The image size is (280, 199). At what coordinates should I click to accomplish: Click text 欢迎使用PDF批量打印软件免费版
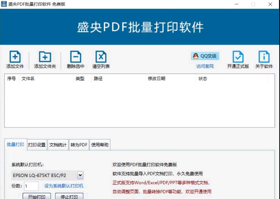[x=145, y=164]
